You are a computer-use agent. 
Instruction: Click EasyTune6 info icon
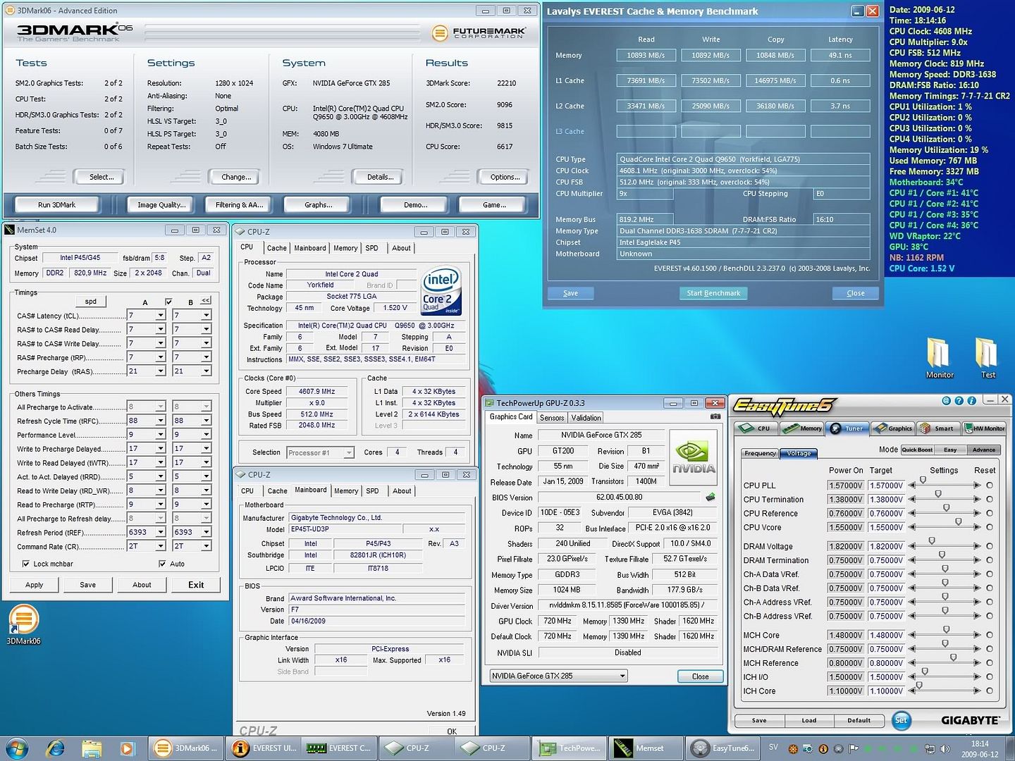(972, 400)
